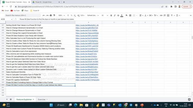Go back in browser history
Image resolution: width=193 pixels, height=108 pixels.
(3, 7)
